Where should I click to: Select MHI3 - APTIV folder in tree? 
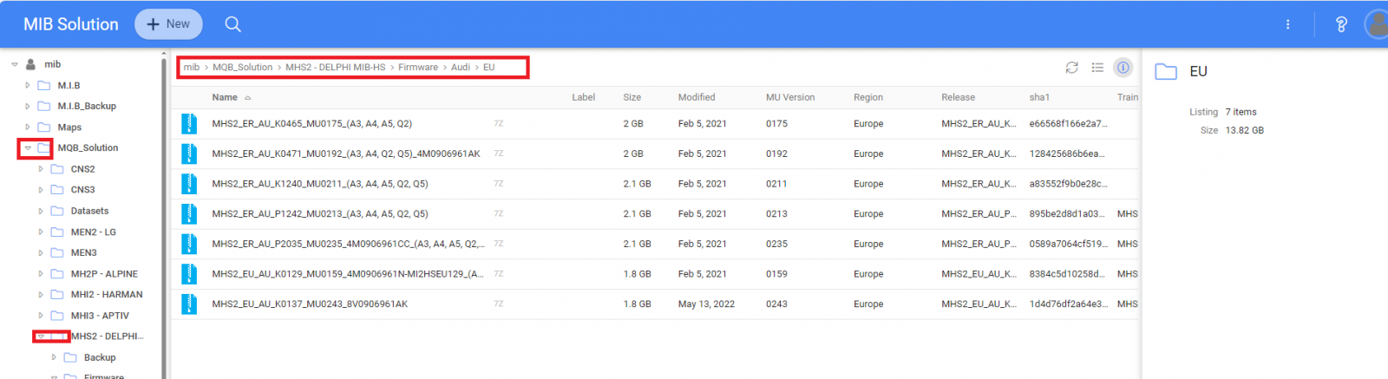coord(100,316)
